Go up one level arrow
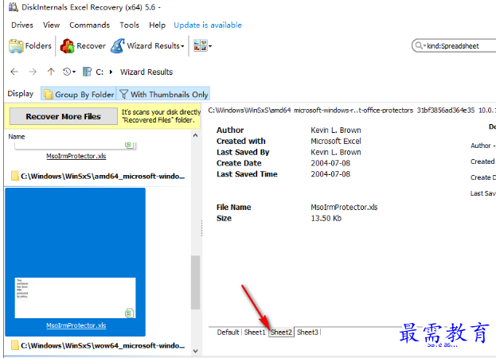This screenshot has height=358, width=496. [x=51, y=72]
